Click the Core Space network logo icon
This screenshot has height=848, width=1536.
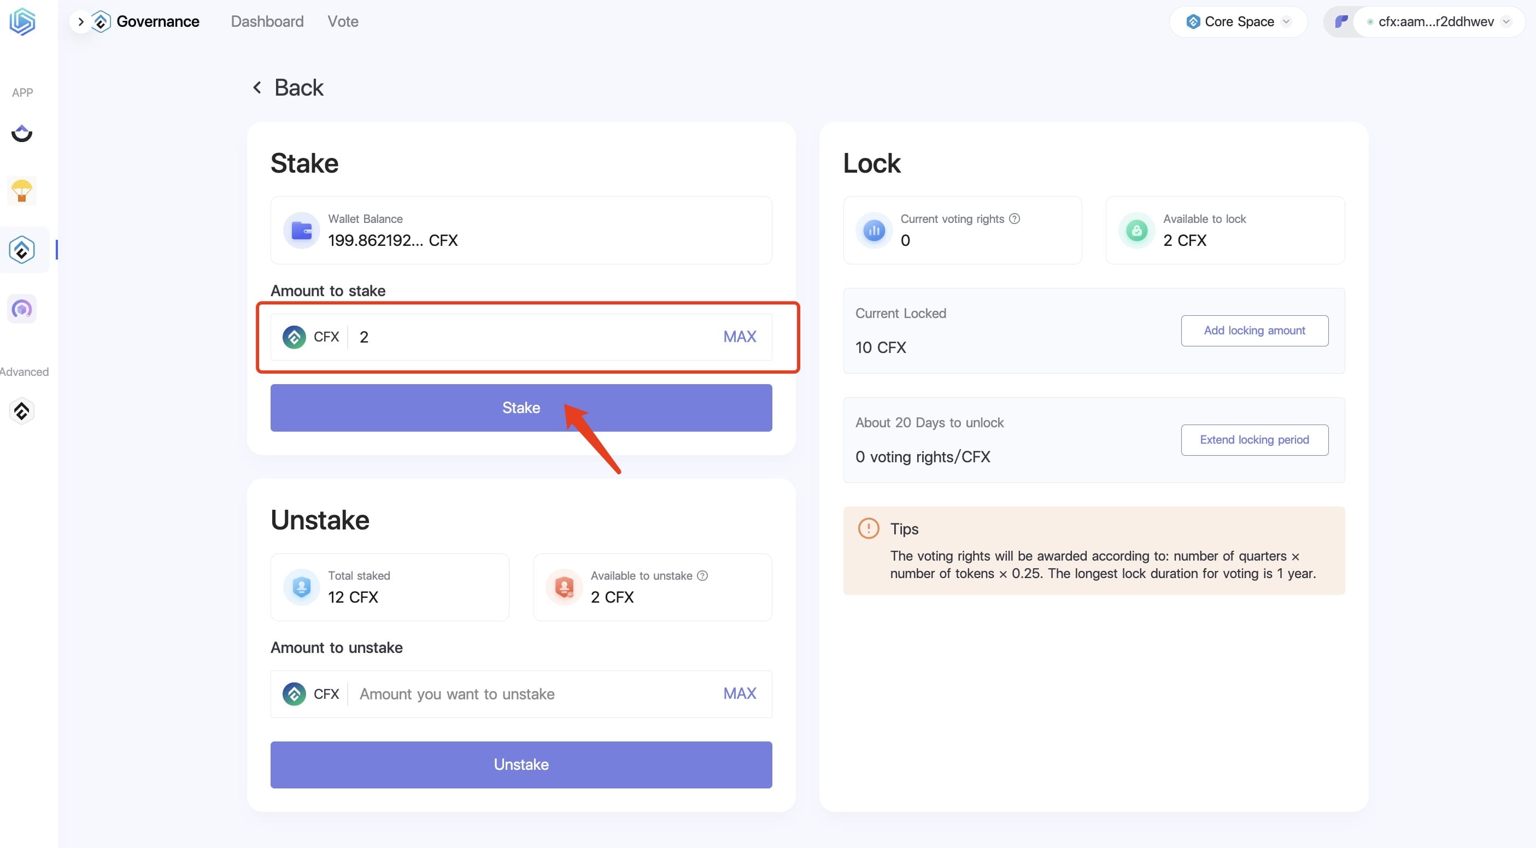tap(1193, 22)
